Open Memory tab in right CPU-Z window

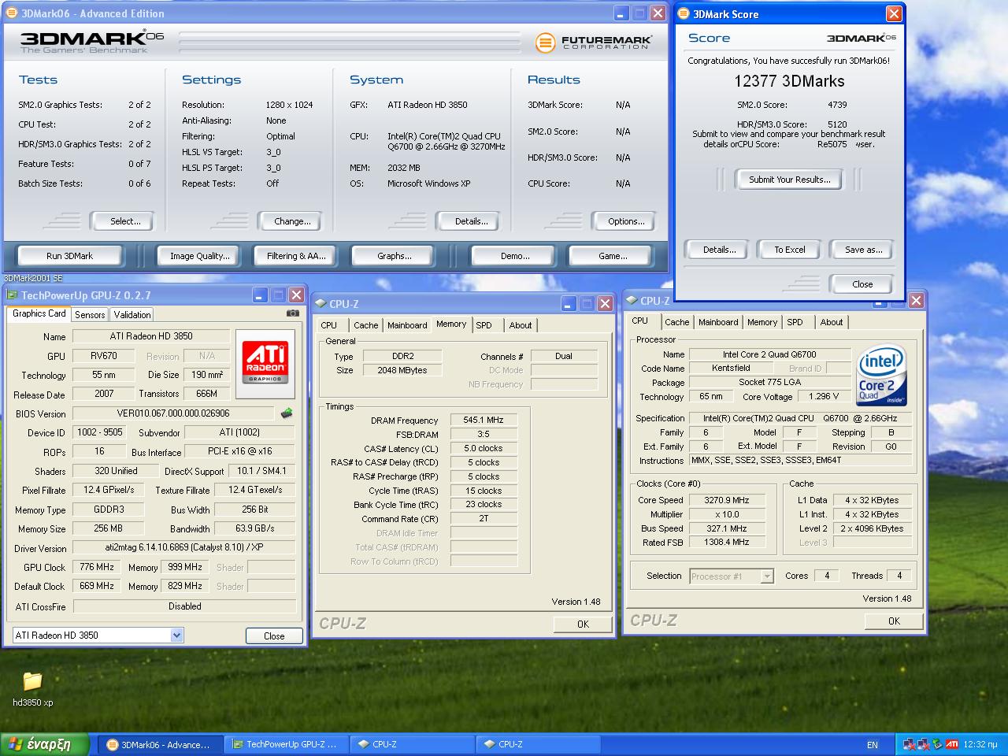762,322
